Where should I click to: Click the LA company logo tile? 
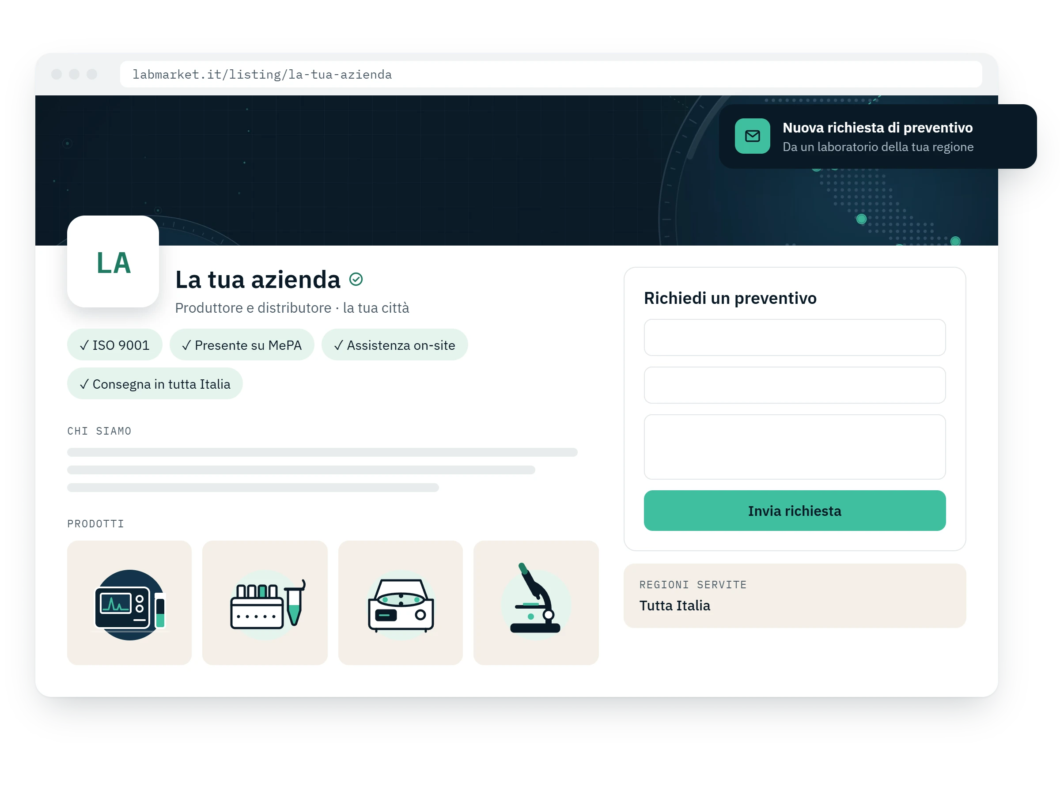pos(113,261)
